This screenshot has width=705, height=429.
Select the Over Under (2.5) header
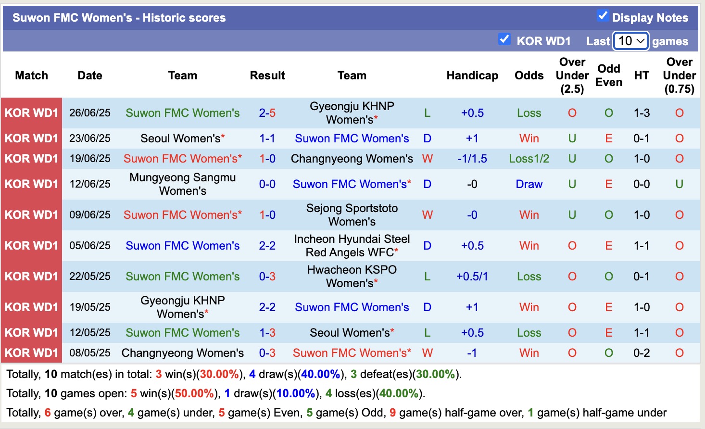click(572, 76)
